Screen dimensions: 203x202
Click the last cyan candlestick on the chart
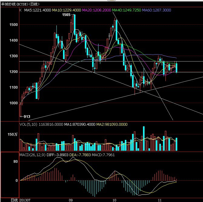[176, 68]
